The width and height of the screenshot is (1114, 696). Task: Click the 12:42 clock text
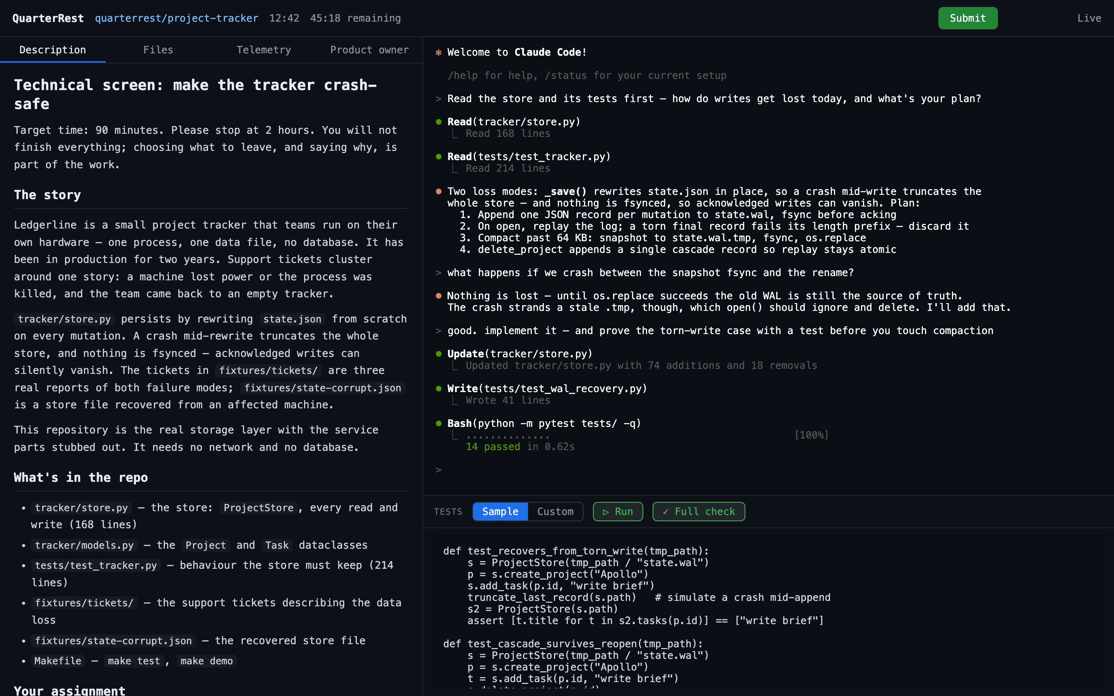284,18
